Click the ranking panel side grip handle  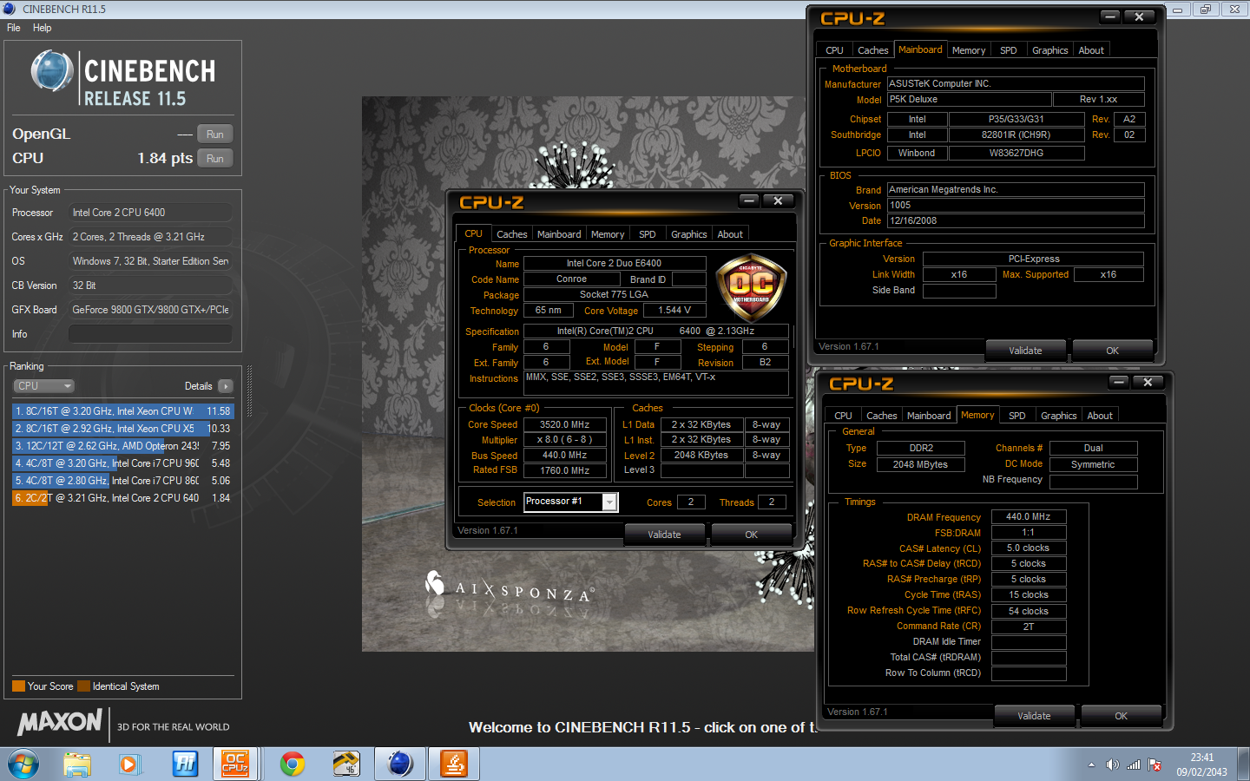[250, 392]
